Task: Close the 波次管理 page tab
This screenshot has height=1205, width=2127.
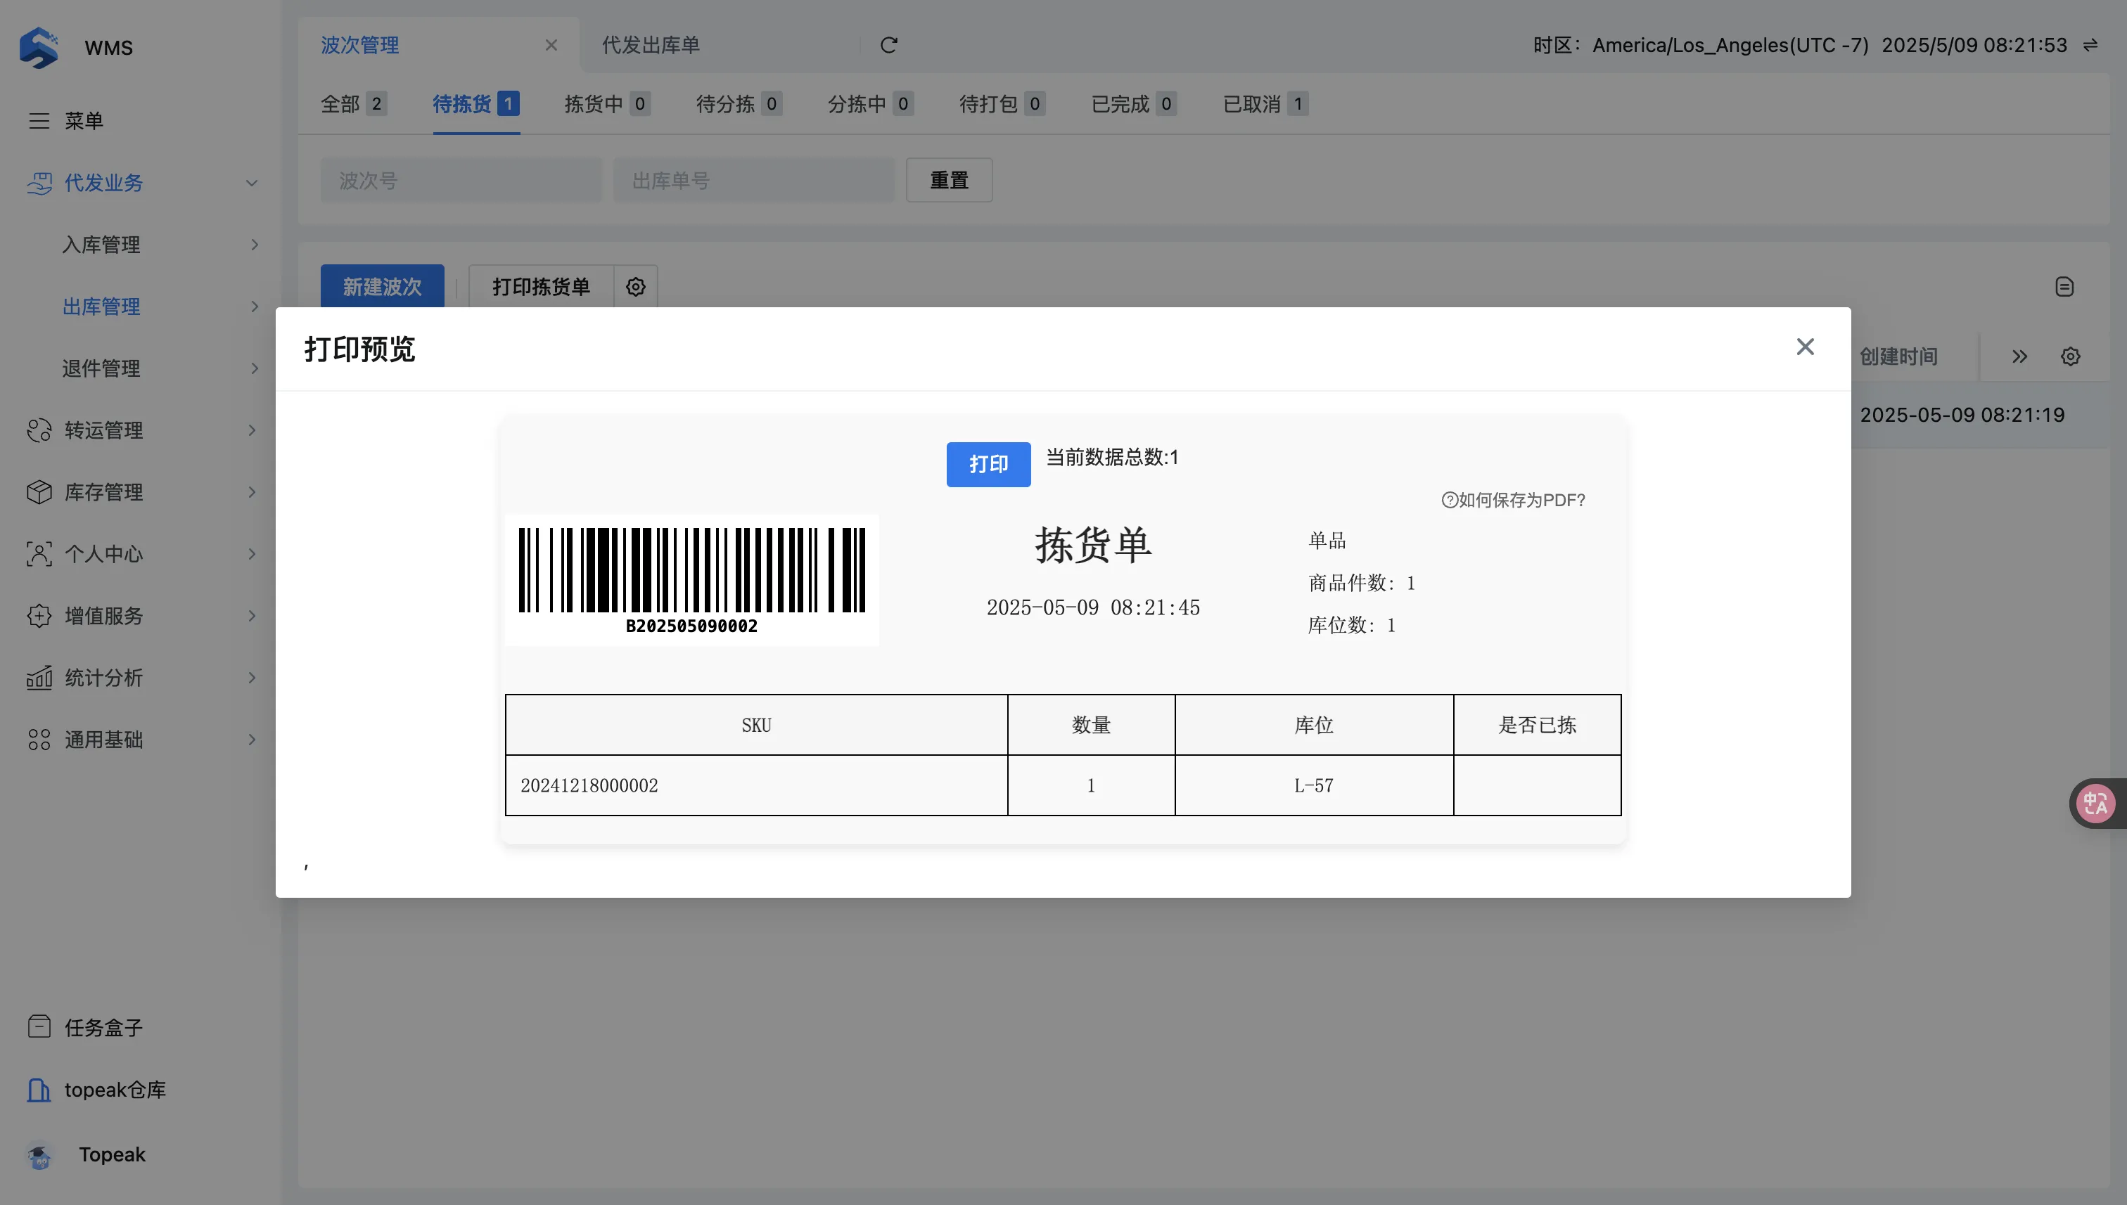Action: tap(551, 46)
